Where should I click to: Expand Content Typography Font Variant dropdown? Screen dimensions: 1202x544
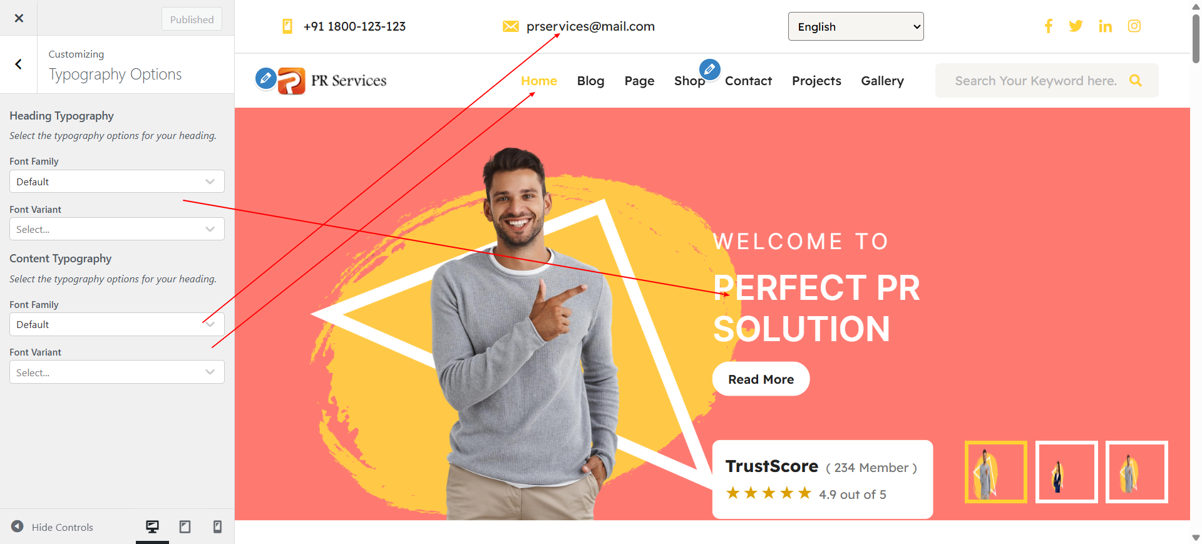pos(117,372)
